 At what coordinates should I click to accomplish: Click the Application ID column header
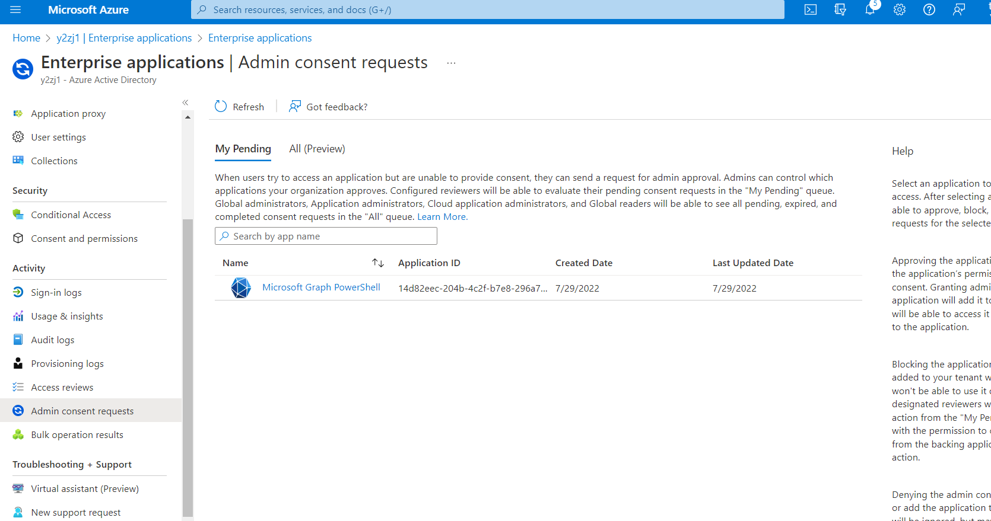429,263
